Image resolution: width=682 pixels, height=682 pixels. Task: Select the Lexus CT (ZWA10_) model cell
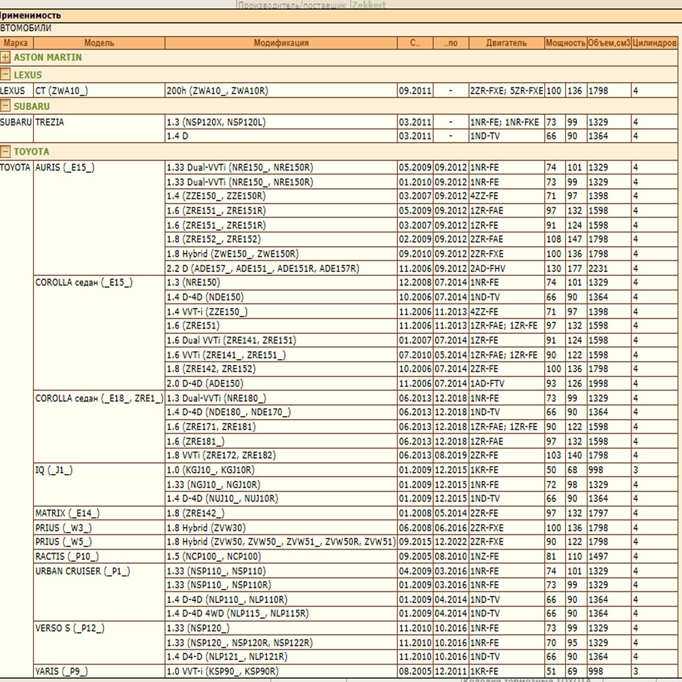[62, 90]
